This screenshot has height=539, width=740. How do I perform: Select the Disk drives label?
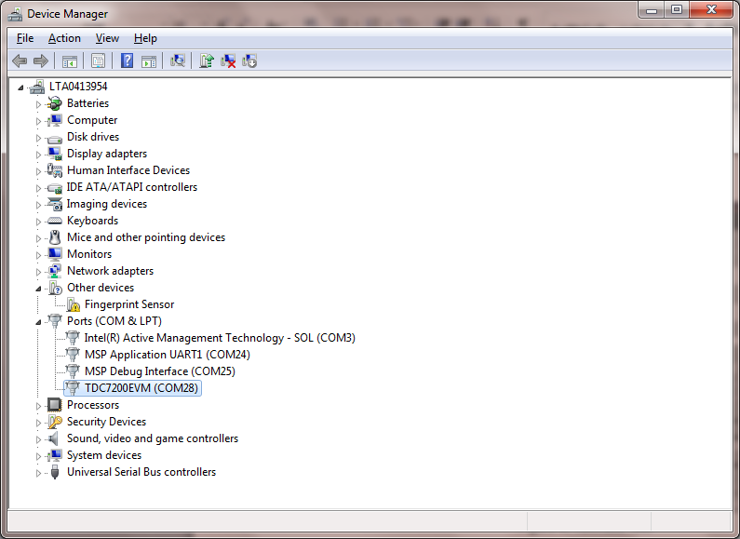[93, 137]
